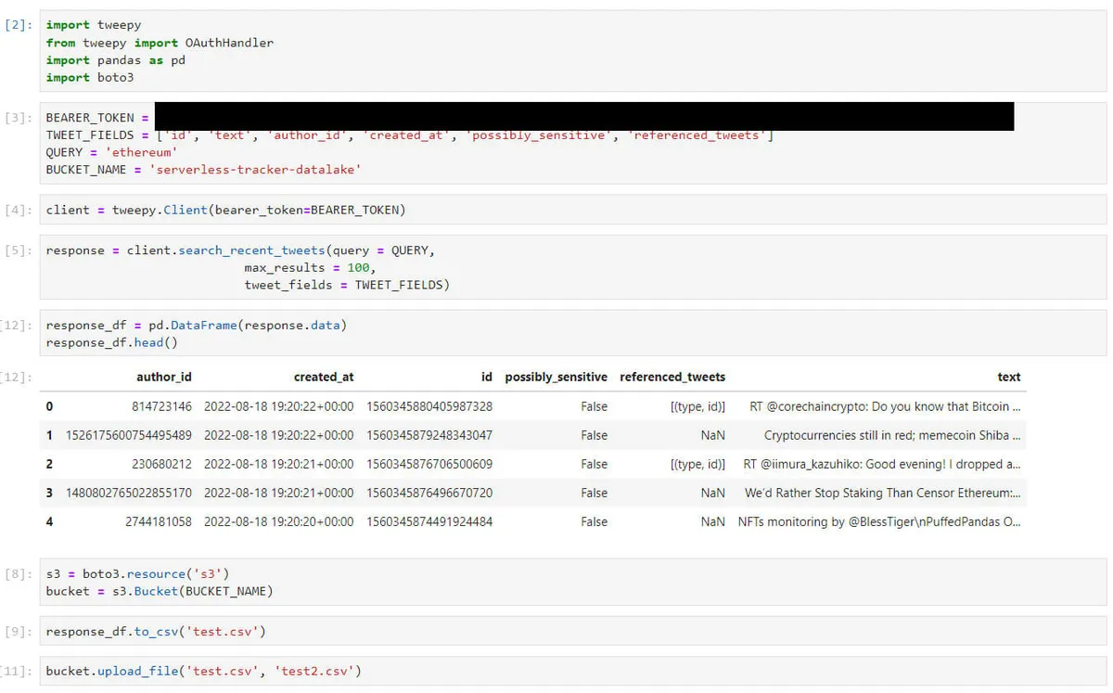Click the BUCKET_NAME 'serverless-tracker-datalake' line

point(203,170)
